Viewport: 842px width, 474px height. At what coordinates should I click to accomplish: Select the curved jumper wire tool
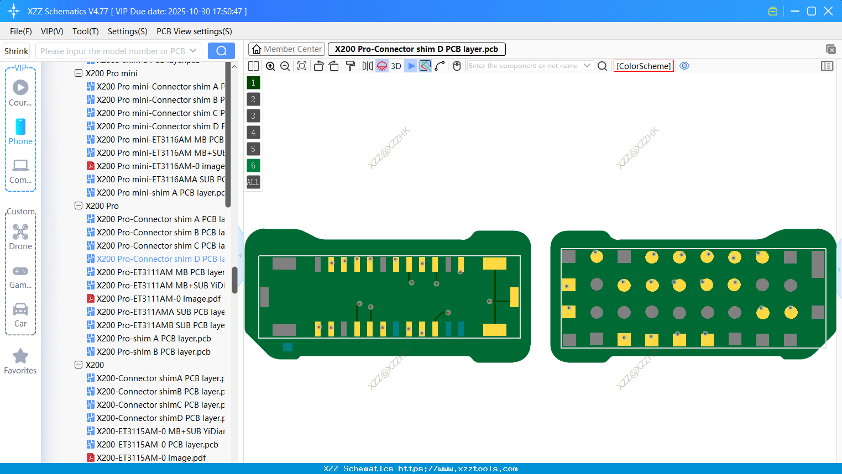[x=440, y=66]
